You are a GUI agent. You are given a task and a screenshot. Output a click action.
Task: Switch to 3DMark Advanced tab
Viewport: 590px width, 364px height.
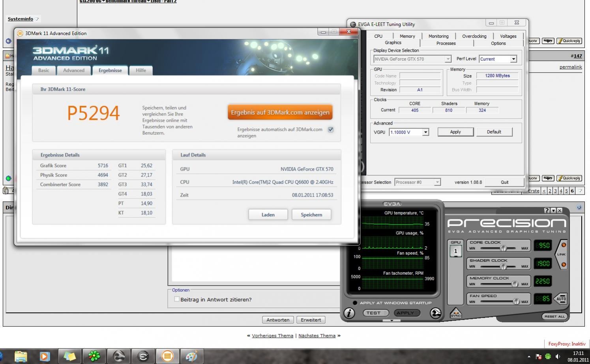pyautogui.click(x=74, y=71)
